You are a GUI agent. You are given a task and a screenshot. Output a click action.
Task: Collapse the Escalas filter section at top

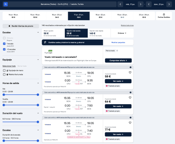point(38,32)
